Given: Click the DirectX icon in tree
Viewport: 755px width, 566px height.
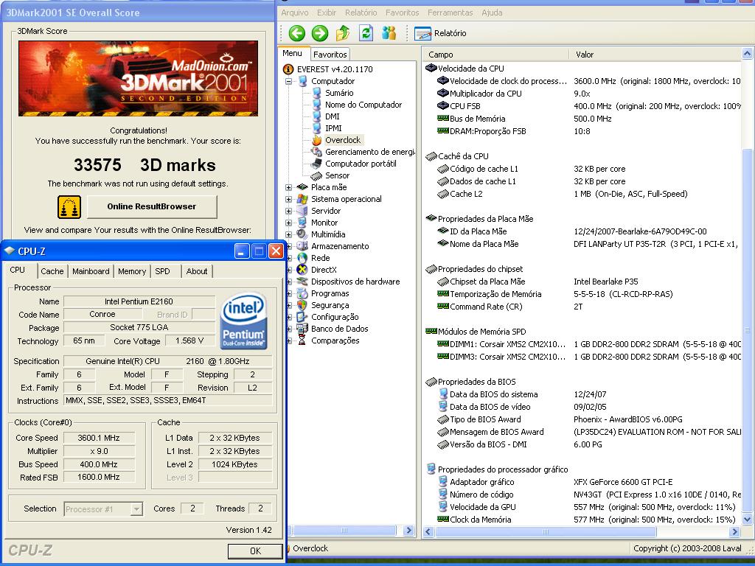Looking at the screenshot, I should tap(302, 270).
